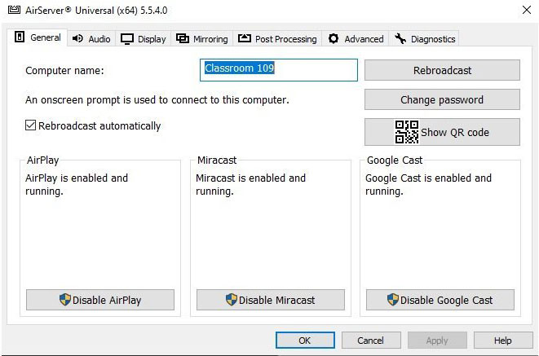539x356 pixels.
Task: Open the Display tab
Action: point(144,39)
